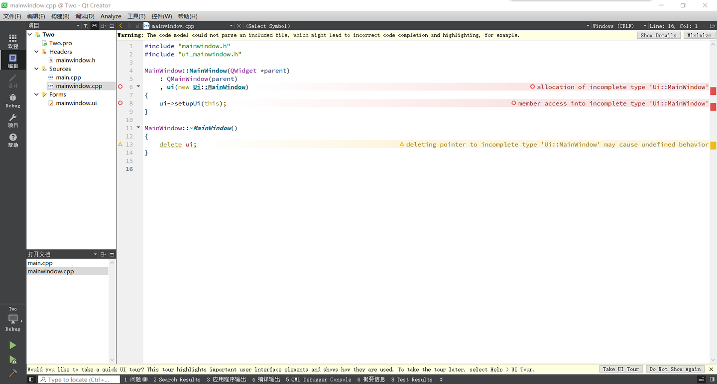
Task: Collapse the Headers folder in project tree
Action: 36,52
